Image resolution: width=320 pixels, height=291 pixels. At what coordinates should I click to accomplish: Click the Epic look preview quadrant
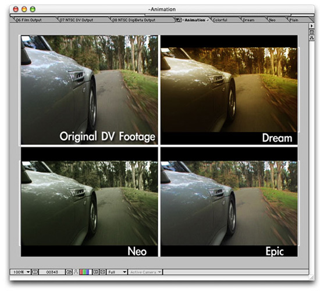pyautogui.click(x=229, y=202)
